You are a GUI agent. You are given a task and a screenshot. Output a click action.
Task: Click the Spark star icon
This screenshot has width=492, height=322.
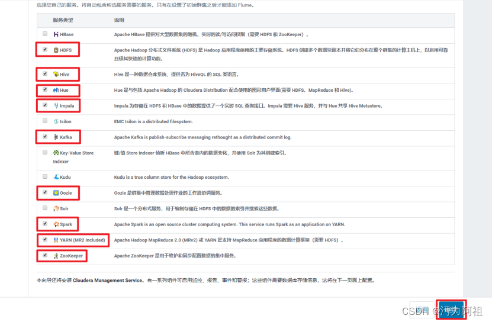[x=56, y=224]
